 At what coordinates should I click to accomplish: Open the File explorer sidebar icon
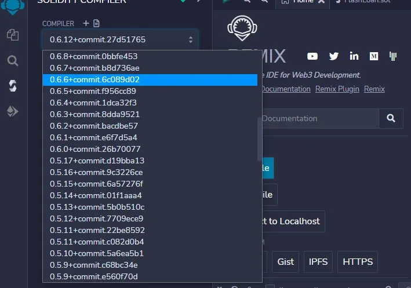(x=13, y=35)
